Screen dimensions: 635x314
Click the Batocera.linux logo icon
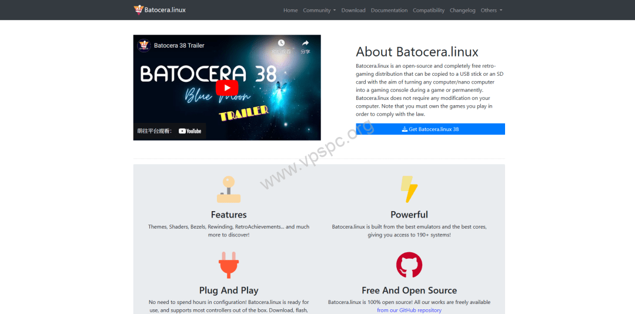tap(139, 10)
